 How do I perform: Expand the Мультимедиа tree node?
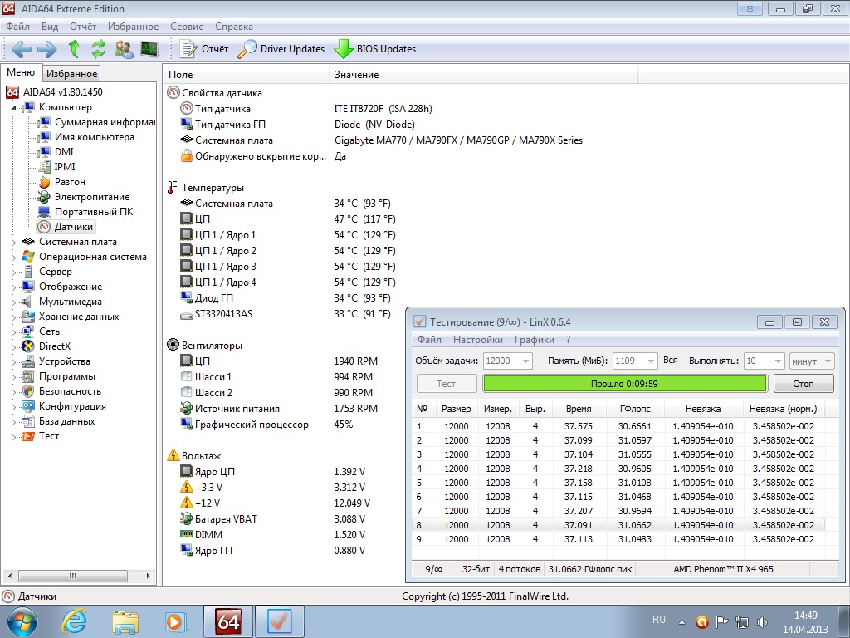tap(14, 302)
